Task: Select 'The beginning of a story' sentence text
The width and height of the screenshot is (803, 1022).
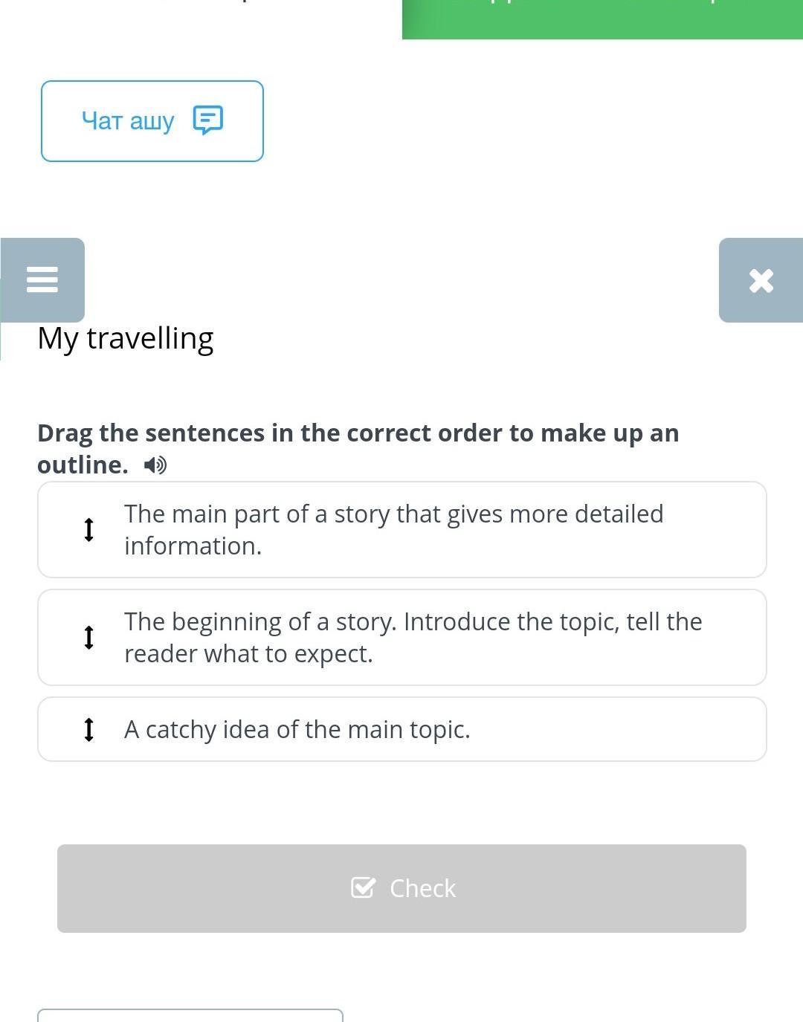Action: (x=413, y=637)
